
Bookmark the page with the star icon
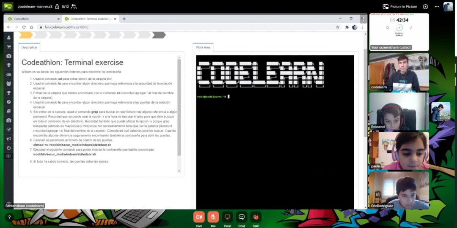338,27
